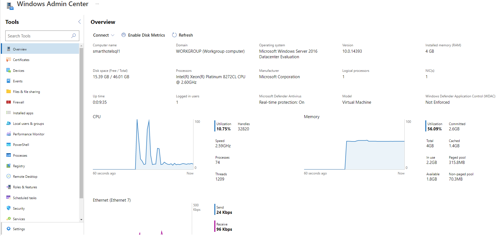Screen dimensions: 497x236
Task: Click the scroll up arrow in tools list
Action: [x=81, y=45]
